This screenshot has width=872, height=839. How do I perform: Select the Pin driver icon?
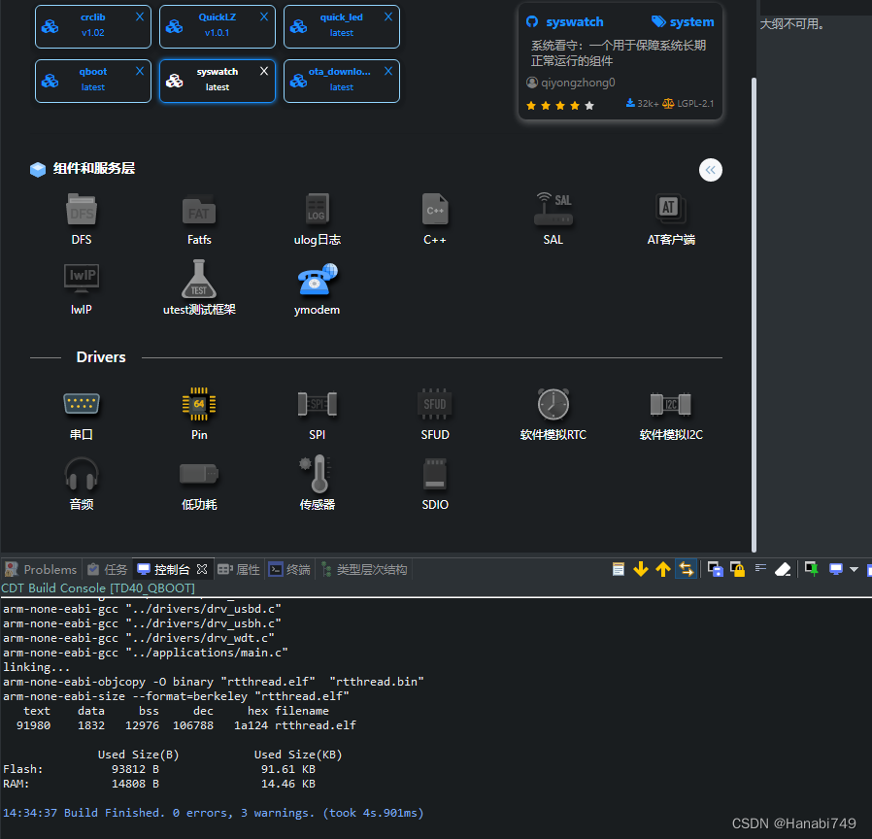point(198,404)
